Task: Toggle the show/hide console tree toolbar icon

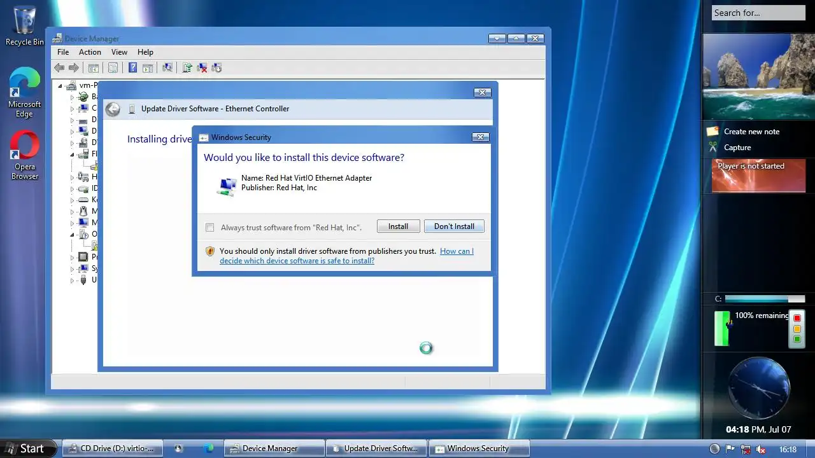Action: 94,68
